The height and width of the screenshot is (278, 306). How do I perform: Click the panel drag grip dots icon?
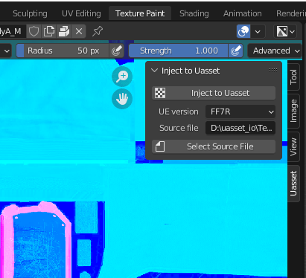pyautogui.click(x=273, y=71)
